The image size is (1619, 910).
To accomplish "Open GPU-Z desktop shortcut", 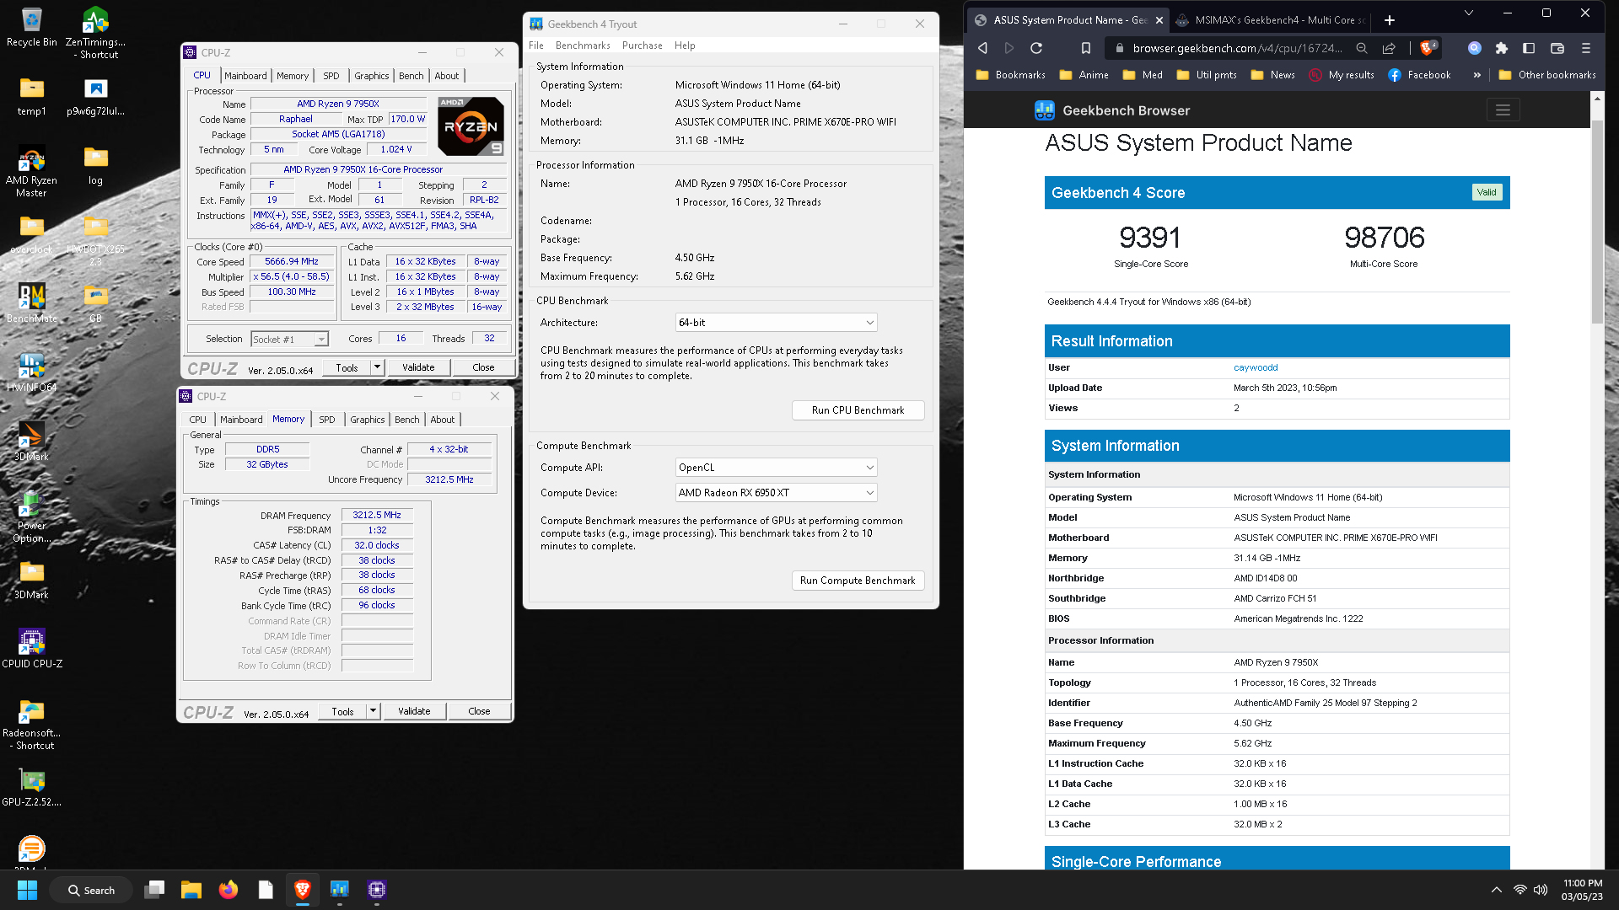I will (31, 786).
